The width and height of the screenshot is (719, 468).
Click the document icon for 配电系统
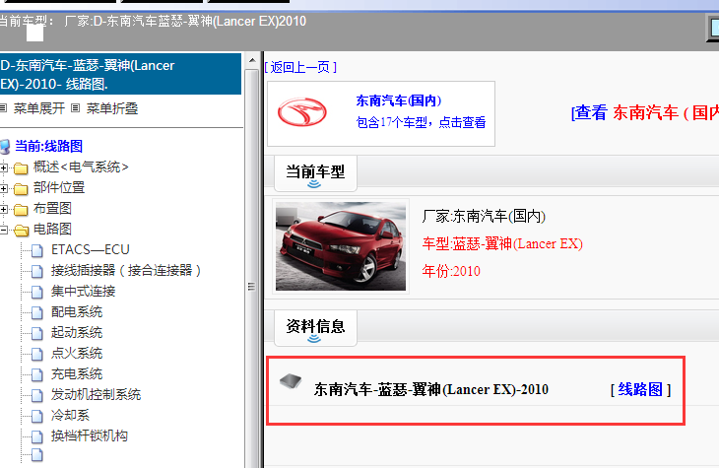pyautogui.click(x=37, y=312)
